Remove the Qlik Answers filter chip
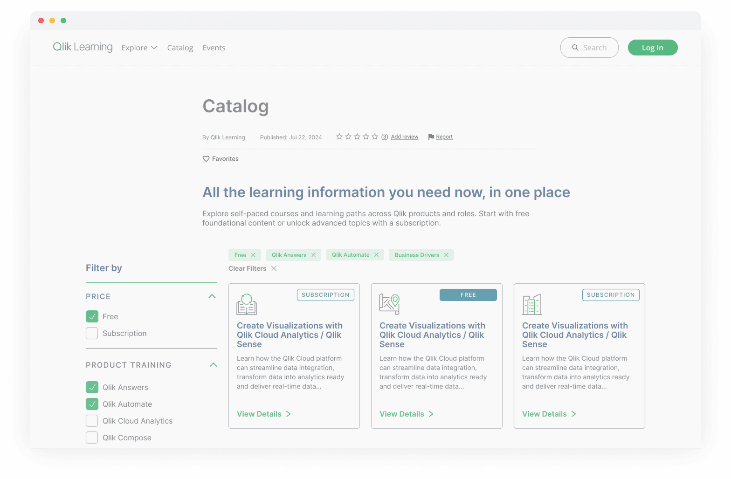 point(313,255)
